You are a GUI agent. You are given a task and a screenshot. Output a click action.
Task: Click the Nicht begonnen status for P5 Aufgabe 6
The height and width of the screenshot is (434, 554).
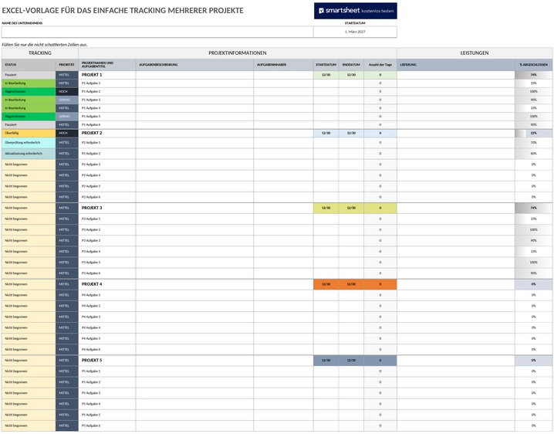[29, 426]
